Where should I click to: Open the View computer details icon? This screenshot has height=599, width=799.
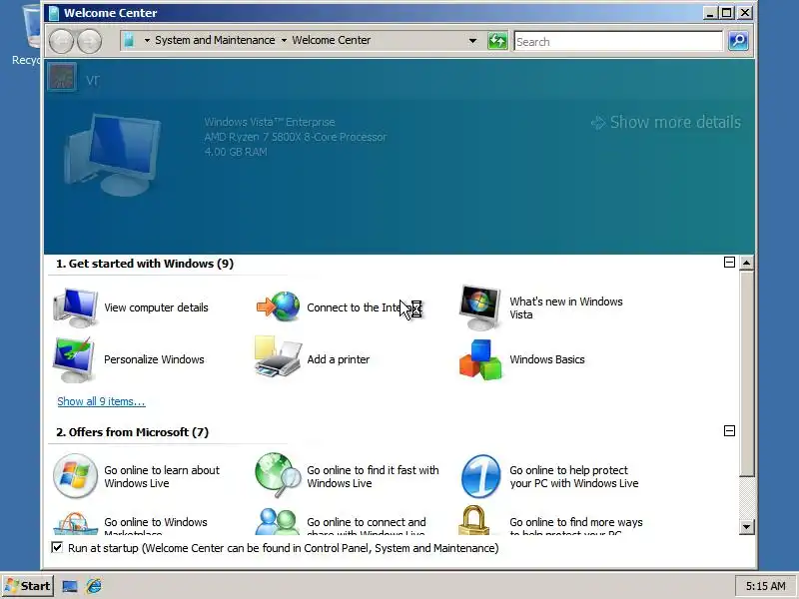[76, 307]
